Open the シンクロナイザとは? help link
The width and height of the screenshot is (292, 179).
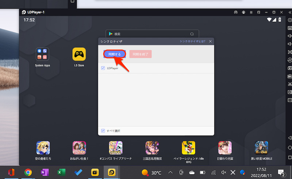click(192, 41)
